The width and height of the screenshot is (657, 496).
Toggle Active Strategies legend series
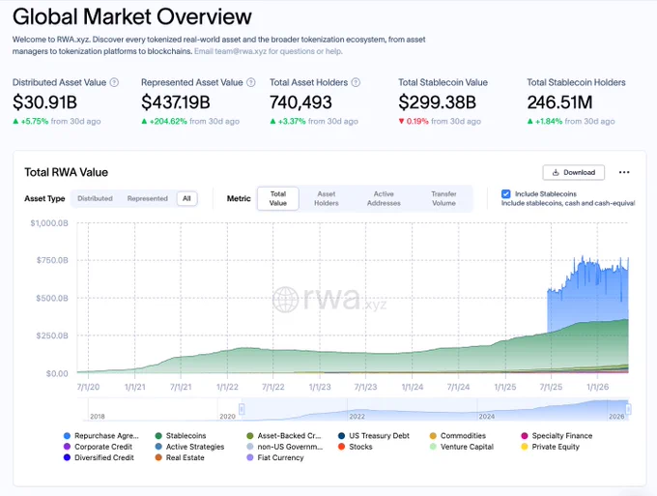click(x=189, y=447)
